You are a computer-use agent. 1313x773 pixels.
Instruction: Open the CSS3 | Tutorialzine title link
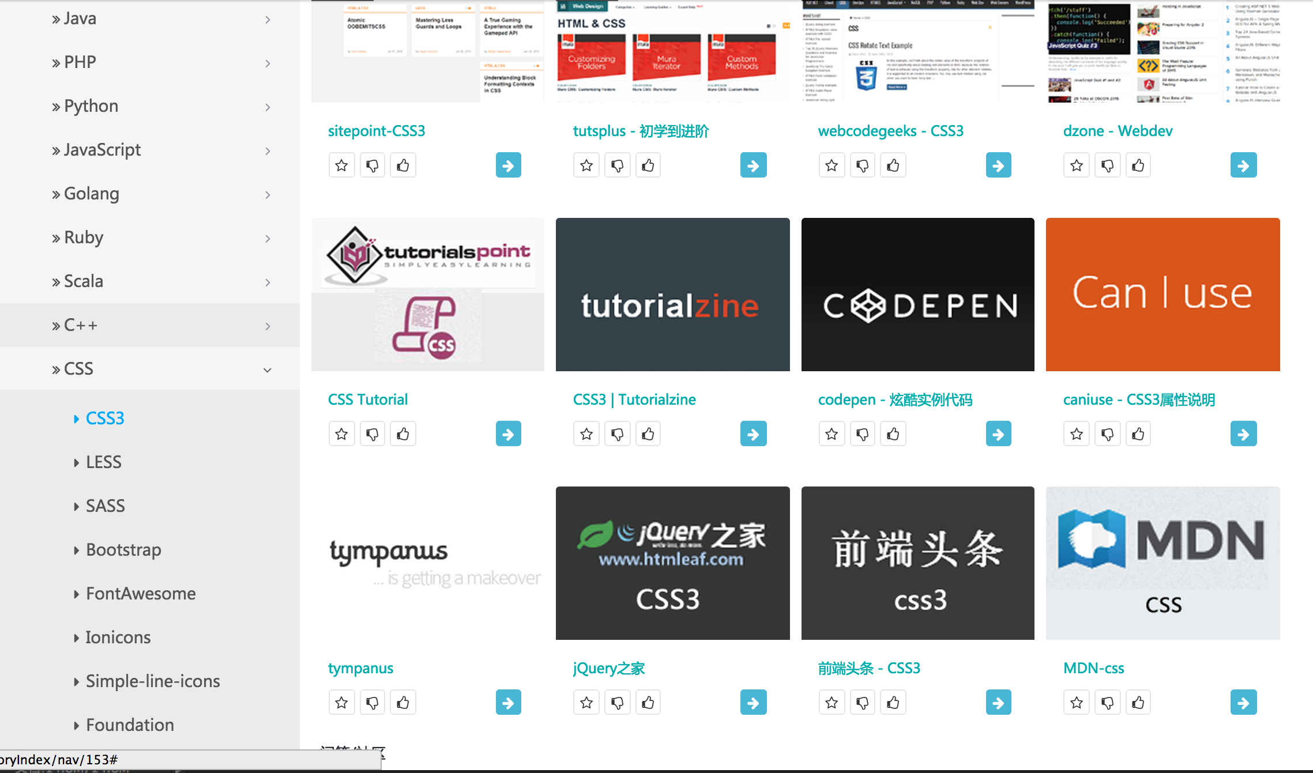(634, 399)
